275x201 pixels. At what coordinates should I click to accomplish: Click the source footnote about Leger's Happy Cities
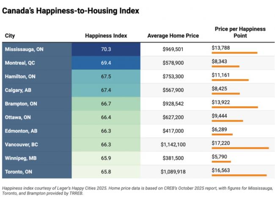[x=137, y=190]
